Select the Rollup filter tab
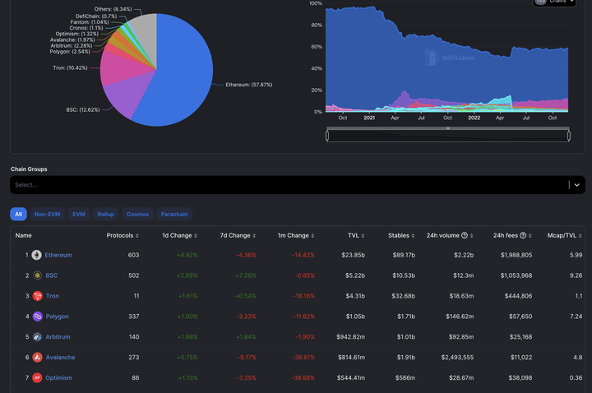 [106, 214]
